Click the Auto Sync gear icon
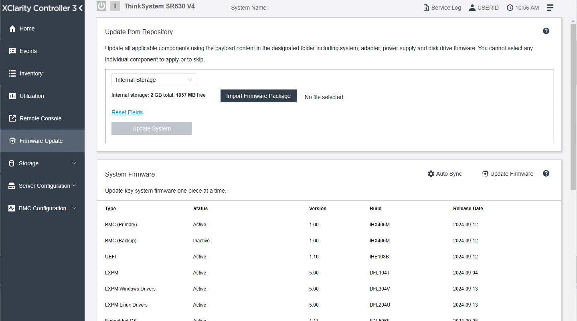 point(431,174)
